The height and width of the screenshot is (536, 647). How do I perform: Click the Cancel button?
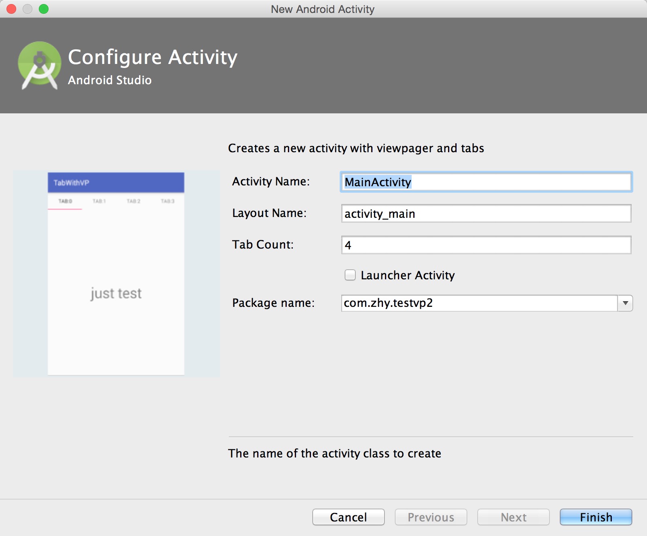pyautogui.click(x=349, y=517)
